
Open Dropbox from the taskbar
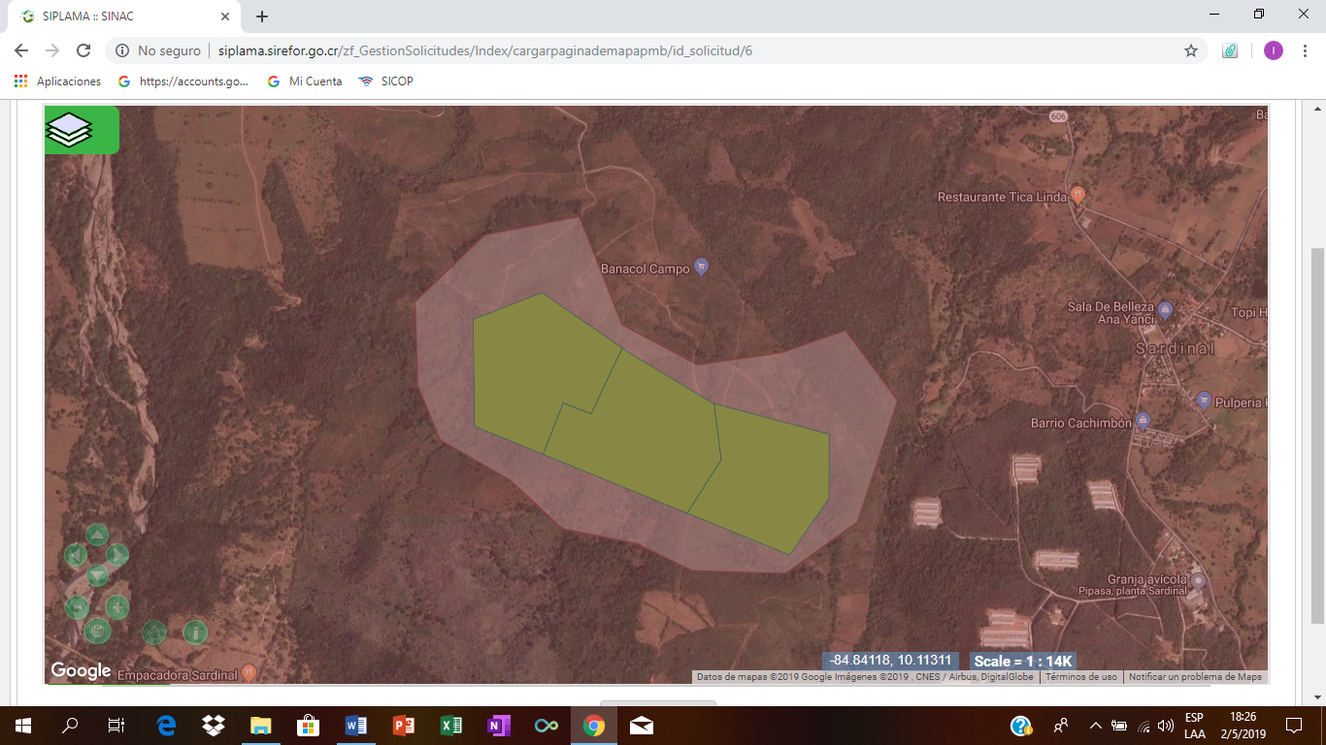click(214, 726)
